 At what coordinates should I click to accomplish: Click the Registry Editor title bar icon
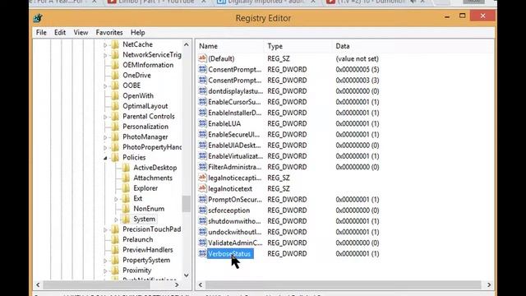38,18
